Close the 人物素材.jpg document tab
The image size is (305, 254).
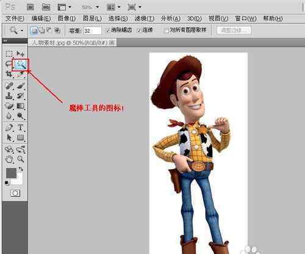coord(112,43)
